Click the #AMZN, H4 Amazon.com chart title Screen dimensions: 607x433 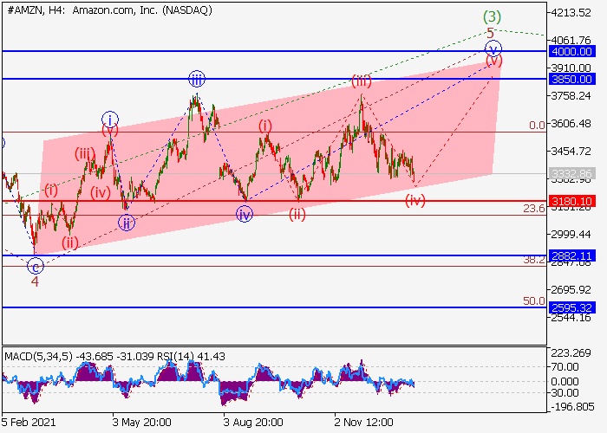109,10
